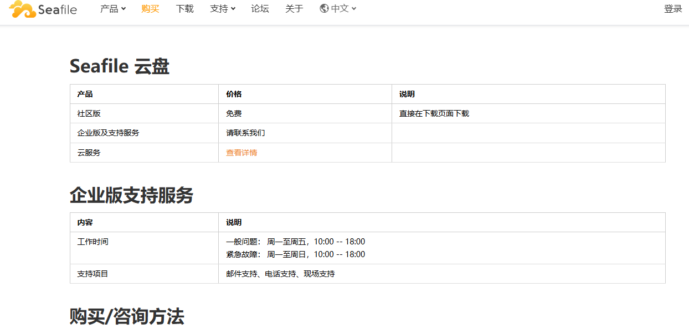689x329 pixels.
Task: Click the 企业版支持服务 heading
Action: point(131,195)
